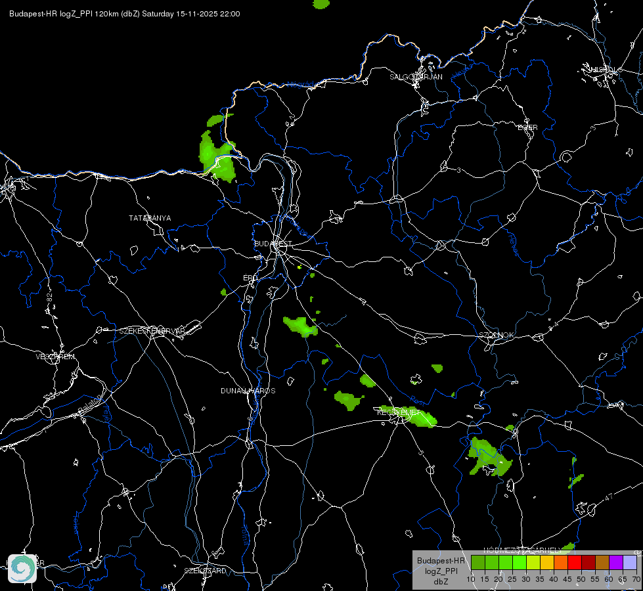The height and width of the screenshot is (591, 643).
Task: Click the EGER city label
Action: pyautogui.click(x=528, y=127)
